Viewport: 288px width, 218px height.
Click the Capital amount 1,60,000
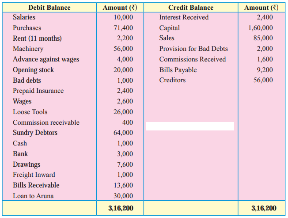[x=261, y=28]
